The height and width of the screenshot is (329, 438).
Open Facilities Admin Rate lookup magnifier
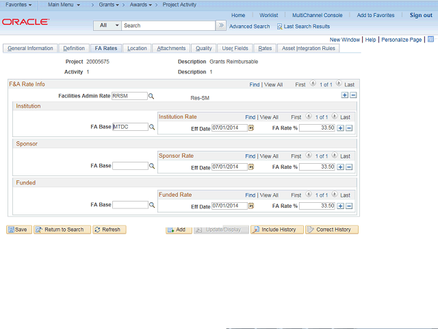click(x=151, y=96)
